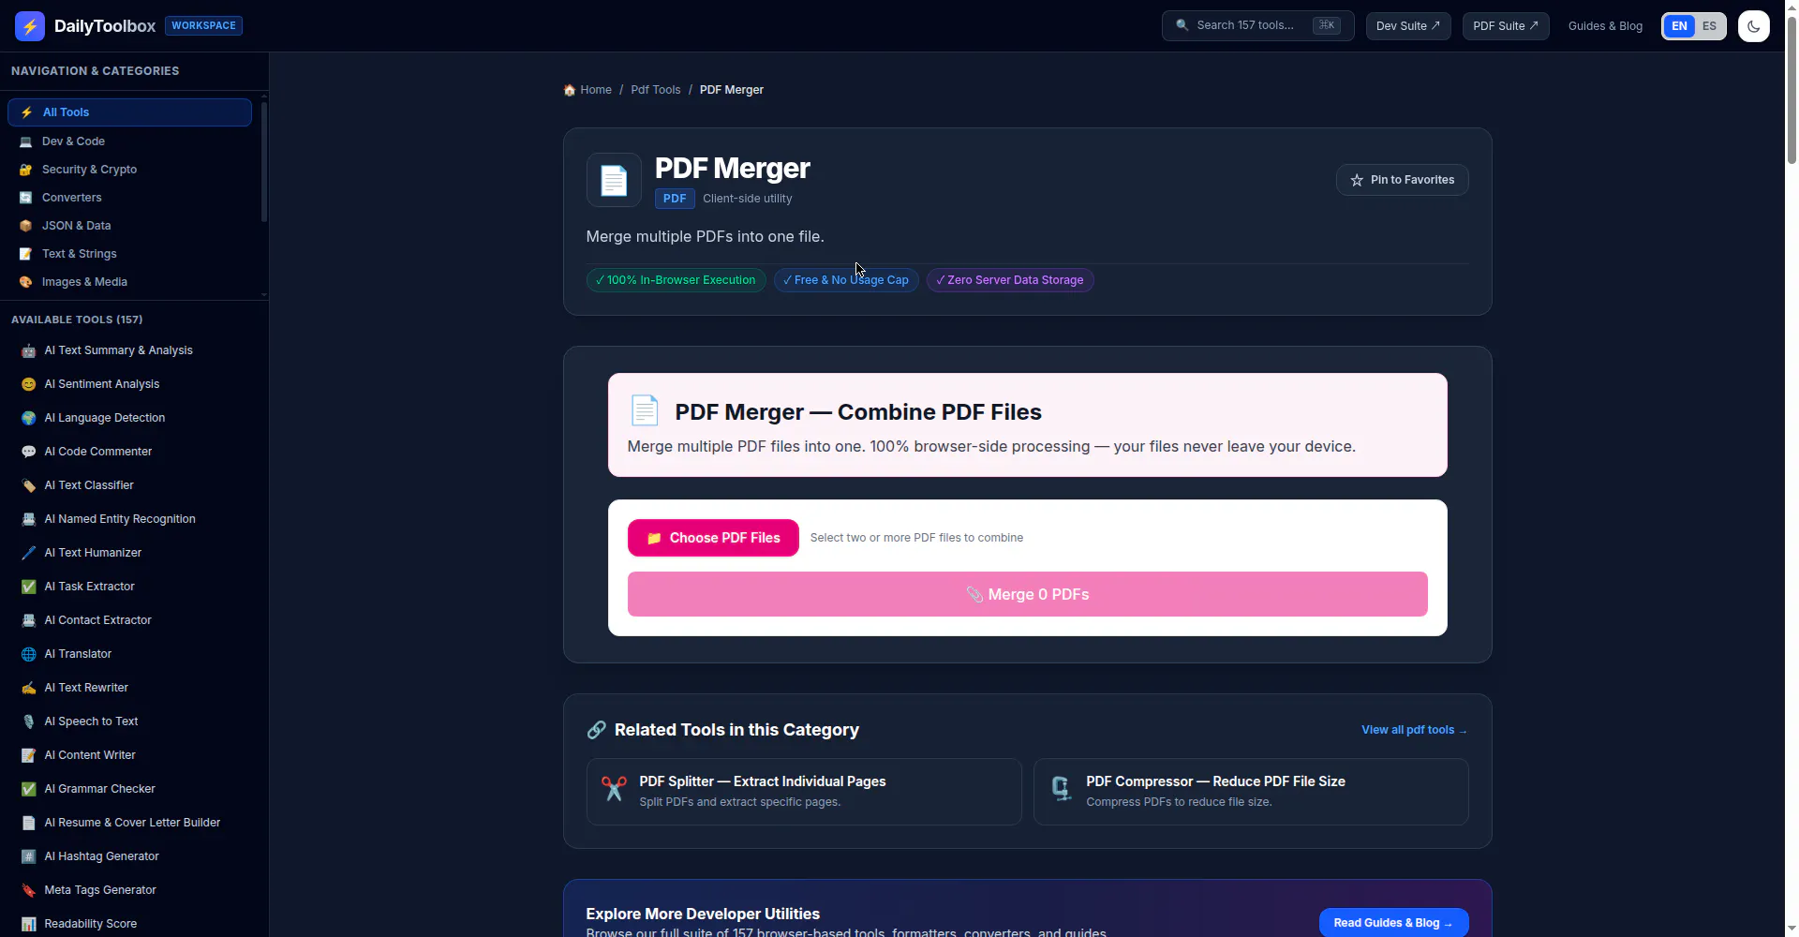Click the AI Task Extractor checkmark icon

[29, 587]
